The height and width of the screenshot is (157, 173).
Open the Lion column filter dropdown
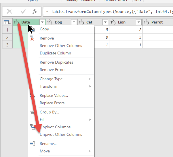(x=139, y=22)
